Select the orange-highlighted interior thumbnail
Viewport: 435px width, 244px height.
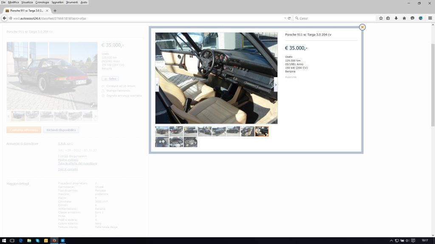click(262, 131)
